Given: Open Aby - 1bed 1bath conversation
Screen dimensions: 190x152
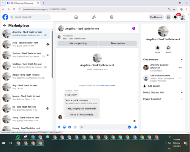Looking at the screenshot, I should (26, 87).
